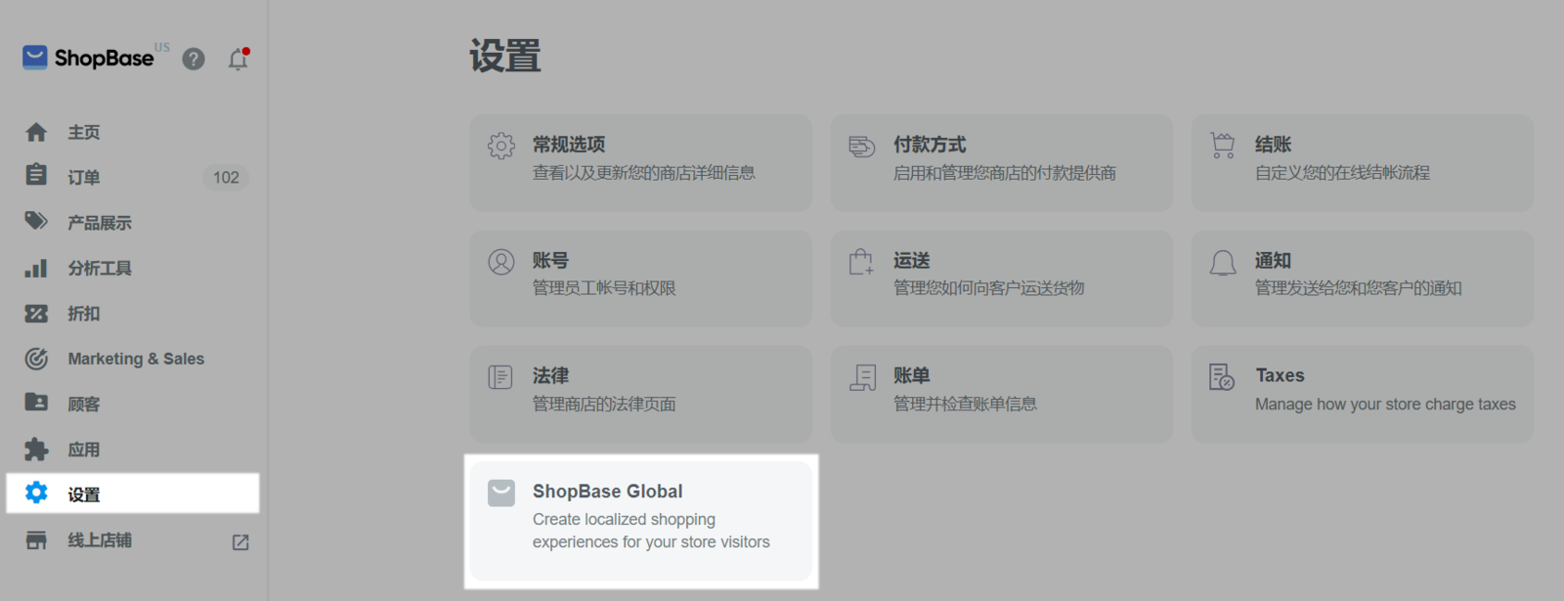Open the help question mark icon
This screenshot has height=601, width=1564.
[x=194, y=59]
